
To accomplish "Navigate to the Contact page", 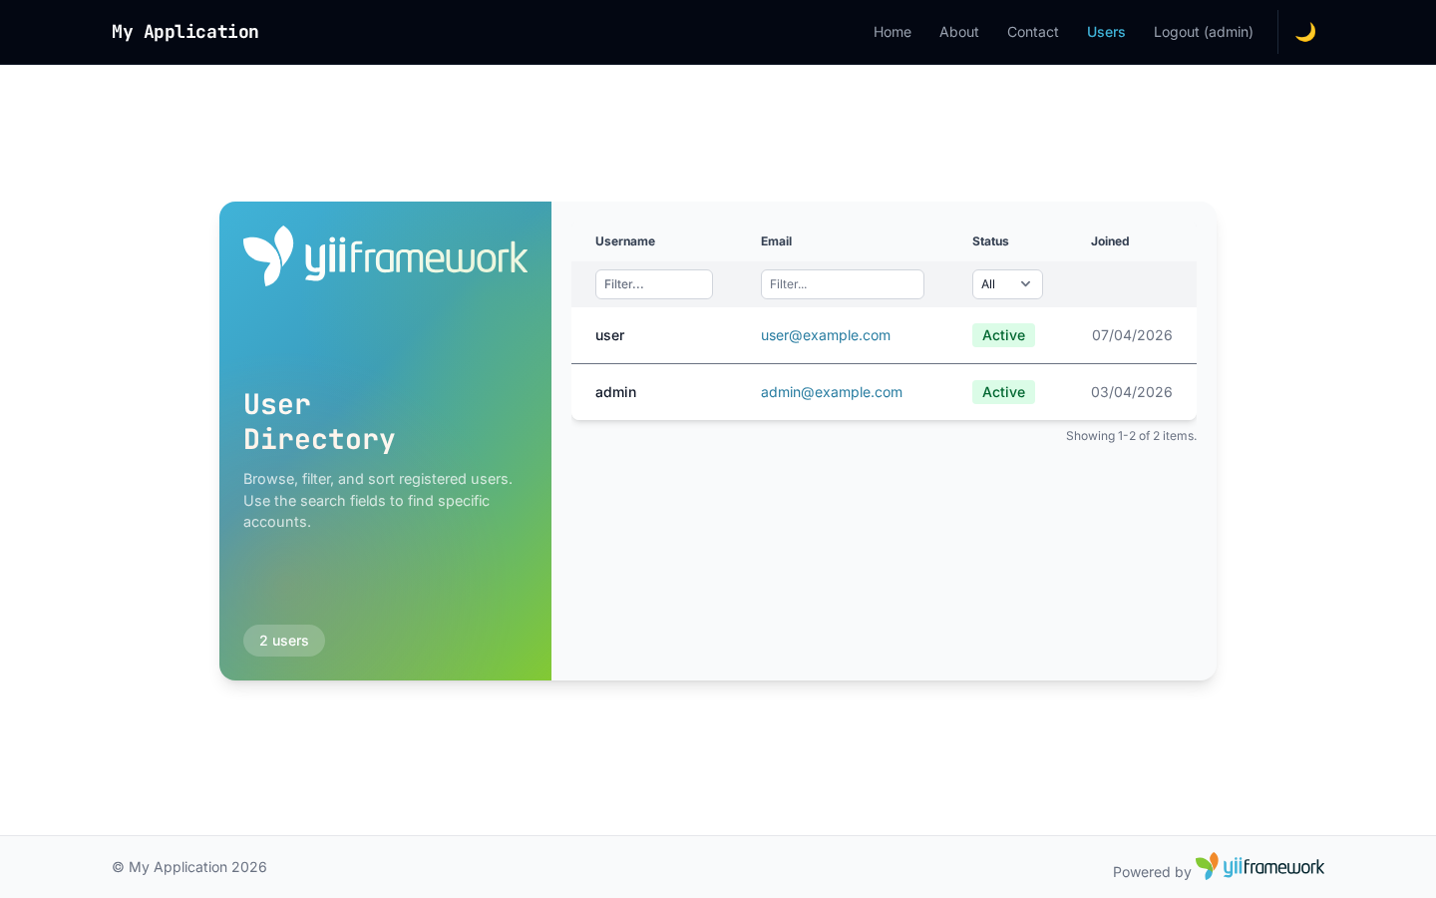I will pos(1032,31).
